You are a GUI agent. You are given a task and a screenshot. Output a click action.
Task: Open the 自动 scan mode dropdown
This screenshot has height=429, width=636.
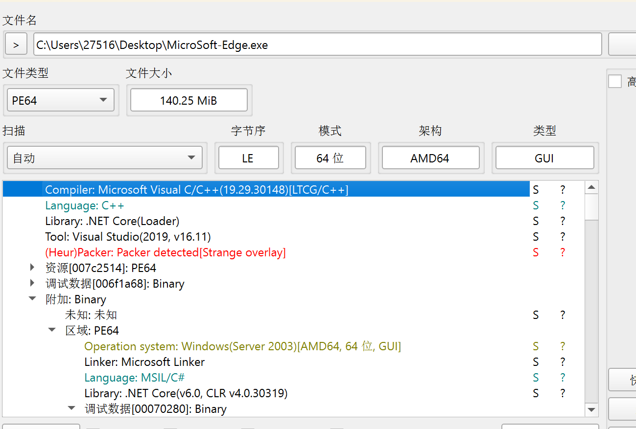click(x=105, y=158)
